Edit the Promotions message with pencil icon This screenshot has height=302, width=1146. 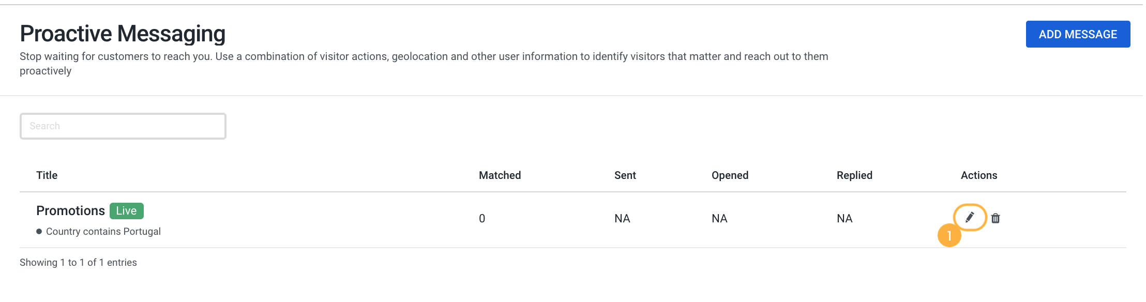(970, 217)
